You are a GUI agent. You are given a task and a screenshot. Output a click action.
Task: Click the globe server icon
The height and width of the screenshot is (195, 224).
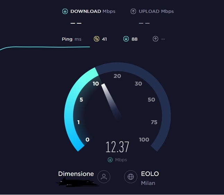click(x=131, y=177)
